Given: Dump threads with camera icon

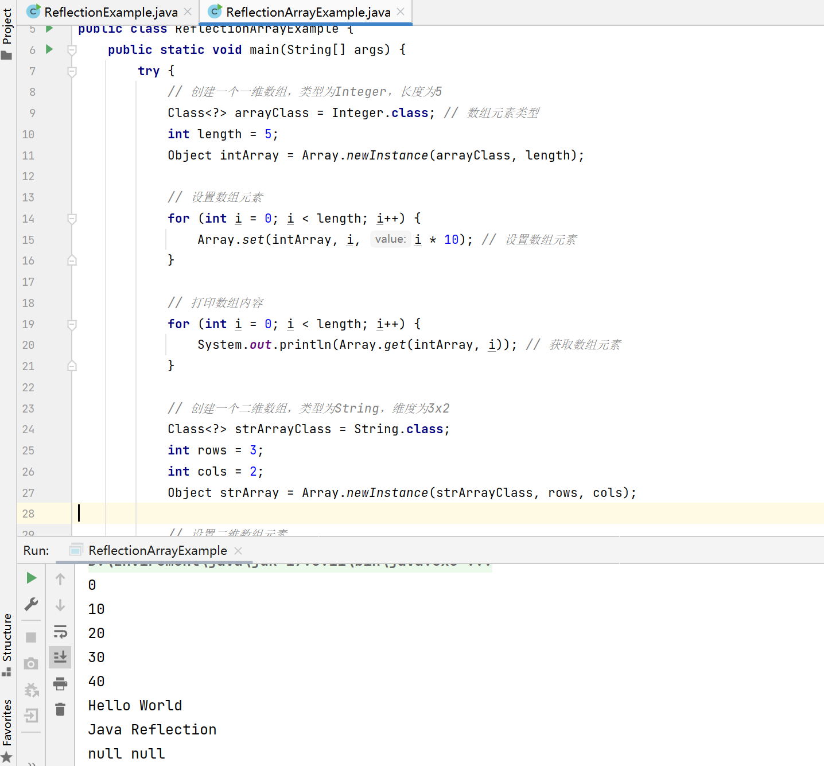Looking at the screenshot, I should coord(32,664).
